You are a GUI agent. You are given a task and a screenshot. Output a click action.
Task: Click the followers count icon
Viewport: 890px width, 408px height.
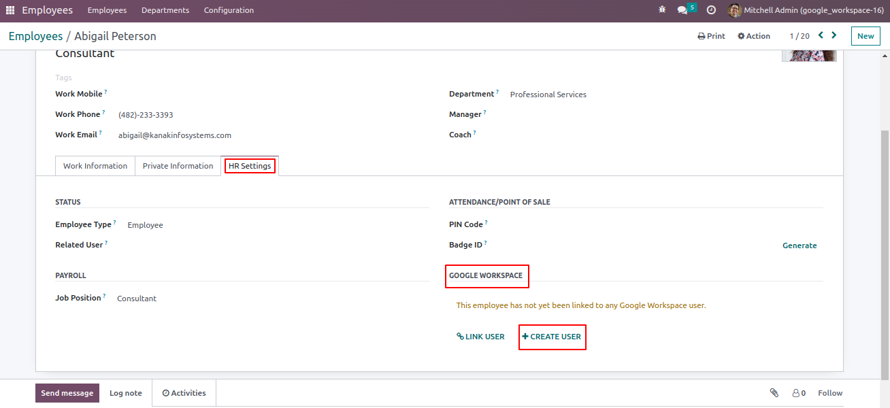(x=799, y=393)
